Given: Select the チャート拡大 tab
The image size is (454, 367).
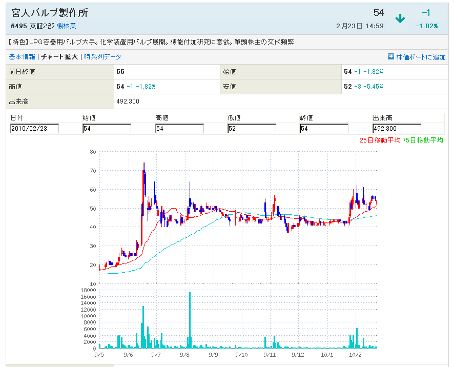Looking at the screenshot, I should [59, 57].
